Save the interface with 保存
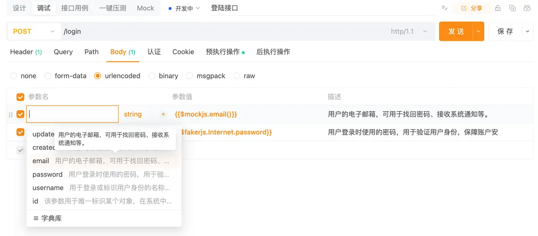The image size is (538, 236). click(x=505, y=31)
